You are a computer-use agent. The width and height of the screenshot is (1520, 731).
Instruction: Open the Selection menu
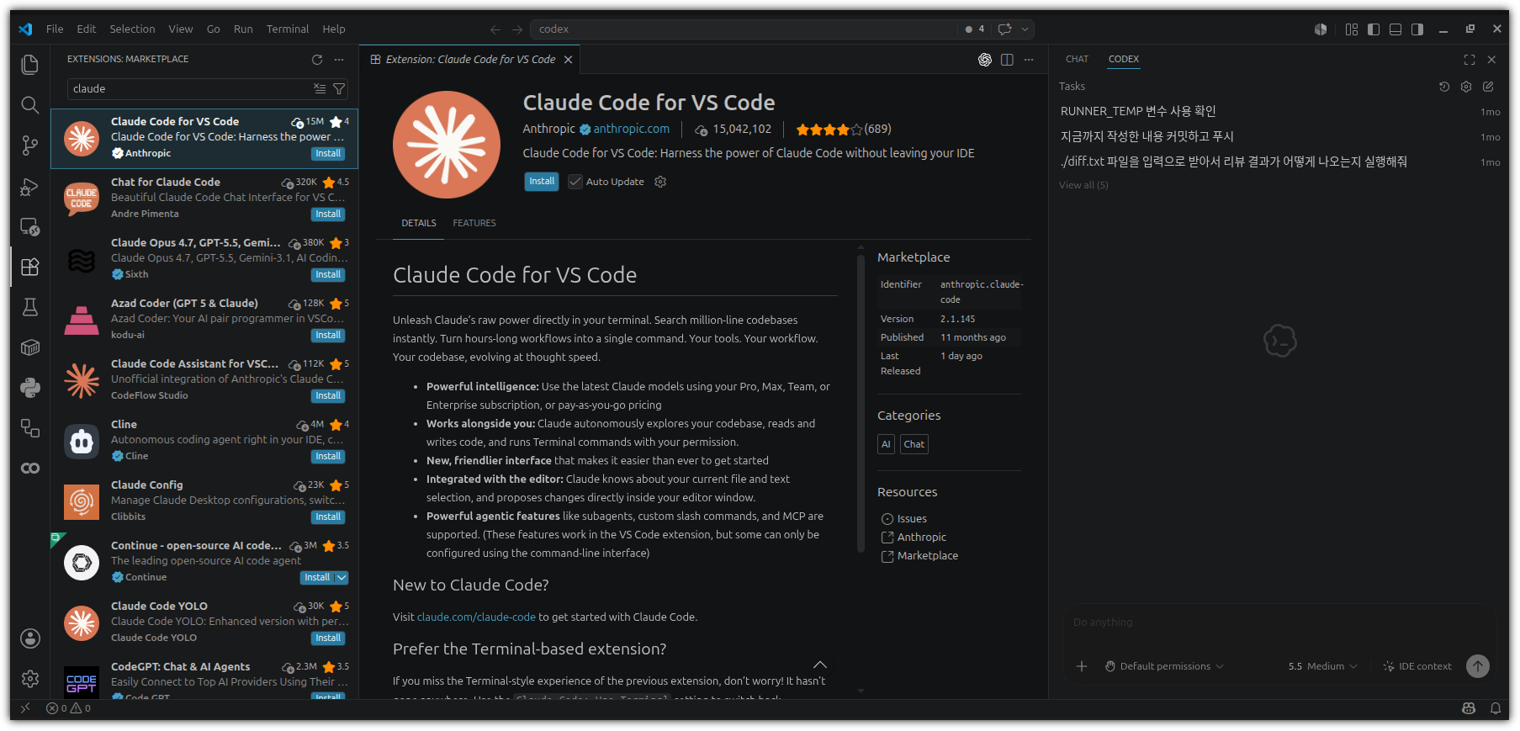coord(132,29)
